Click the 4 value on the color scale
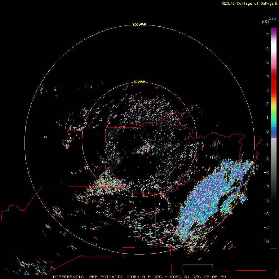The width and height of the screenshot is (279, 279). 268,76
